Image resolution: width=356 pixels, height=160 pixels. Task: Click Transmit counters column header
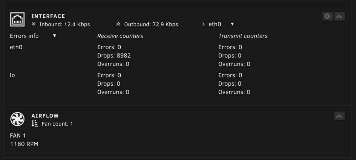point(243,36)
